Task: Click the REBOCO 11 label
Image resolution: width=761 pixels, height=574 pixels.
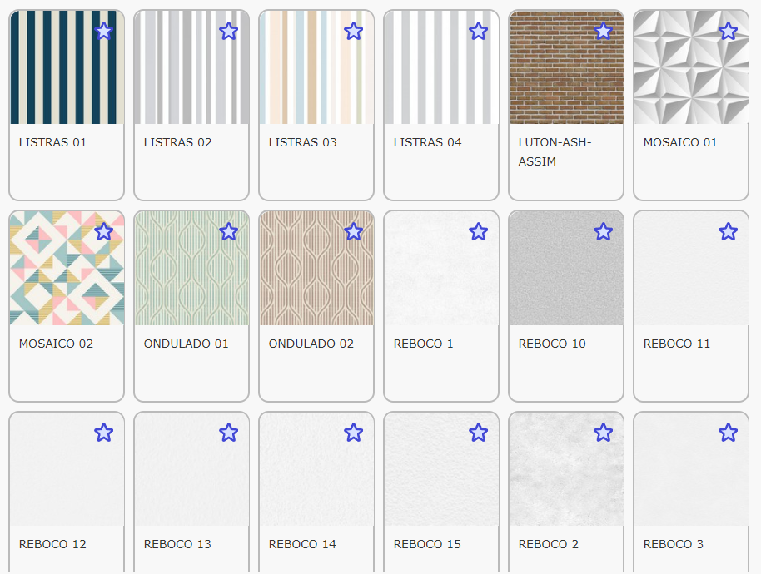Action: pos(677,344)
